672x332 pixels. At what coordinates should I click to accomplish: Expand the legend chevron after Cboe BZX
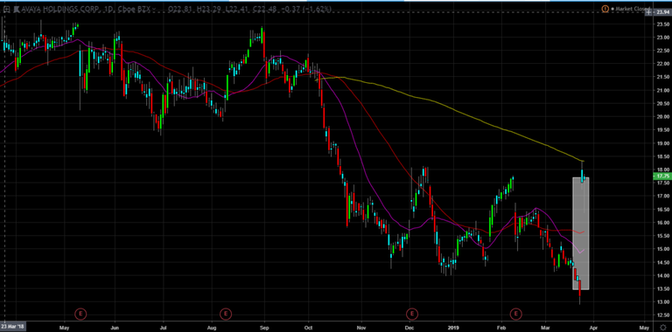[x=154, y=9]
